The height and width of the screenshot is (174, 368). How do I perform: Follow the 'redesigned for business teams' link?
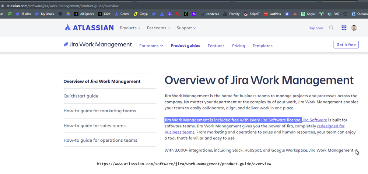pyautogui.click(x=331, y=126)
